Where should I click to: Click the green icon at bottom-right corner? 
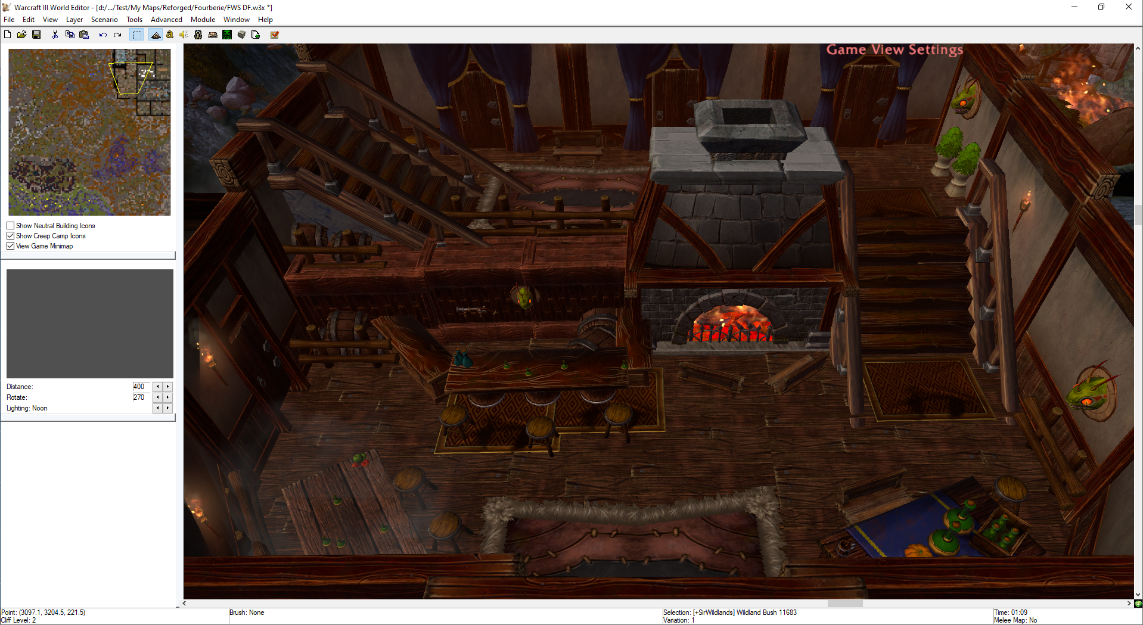(1138, 604)
